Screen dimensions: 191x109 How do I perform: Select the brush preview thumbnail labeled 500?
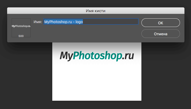click(x=21, y=28)
